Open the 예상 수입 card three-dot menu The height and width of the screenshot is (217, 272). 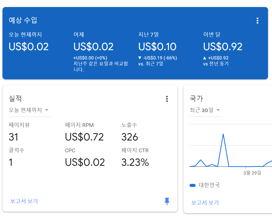coord(257,21)
